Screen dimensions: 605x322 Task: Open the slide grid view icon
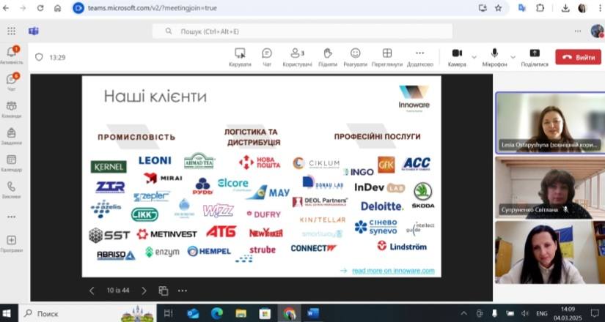163,291
